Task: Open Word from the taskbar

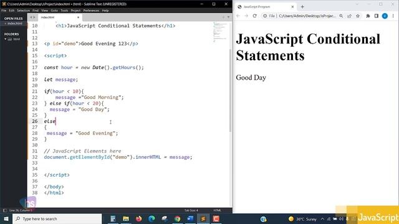Action: tap(190, 218)
